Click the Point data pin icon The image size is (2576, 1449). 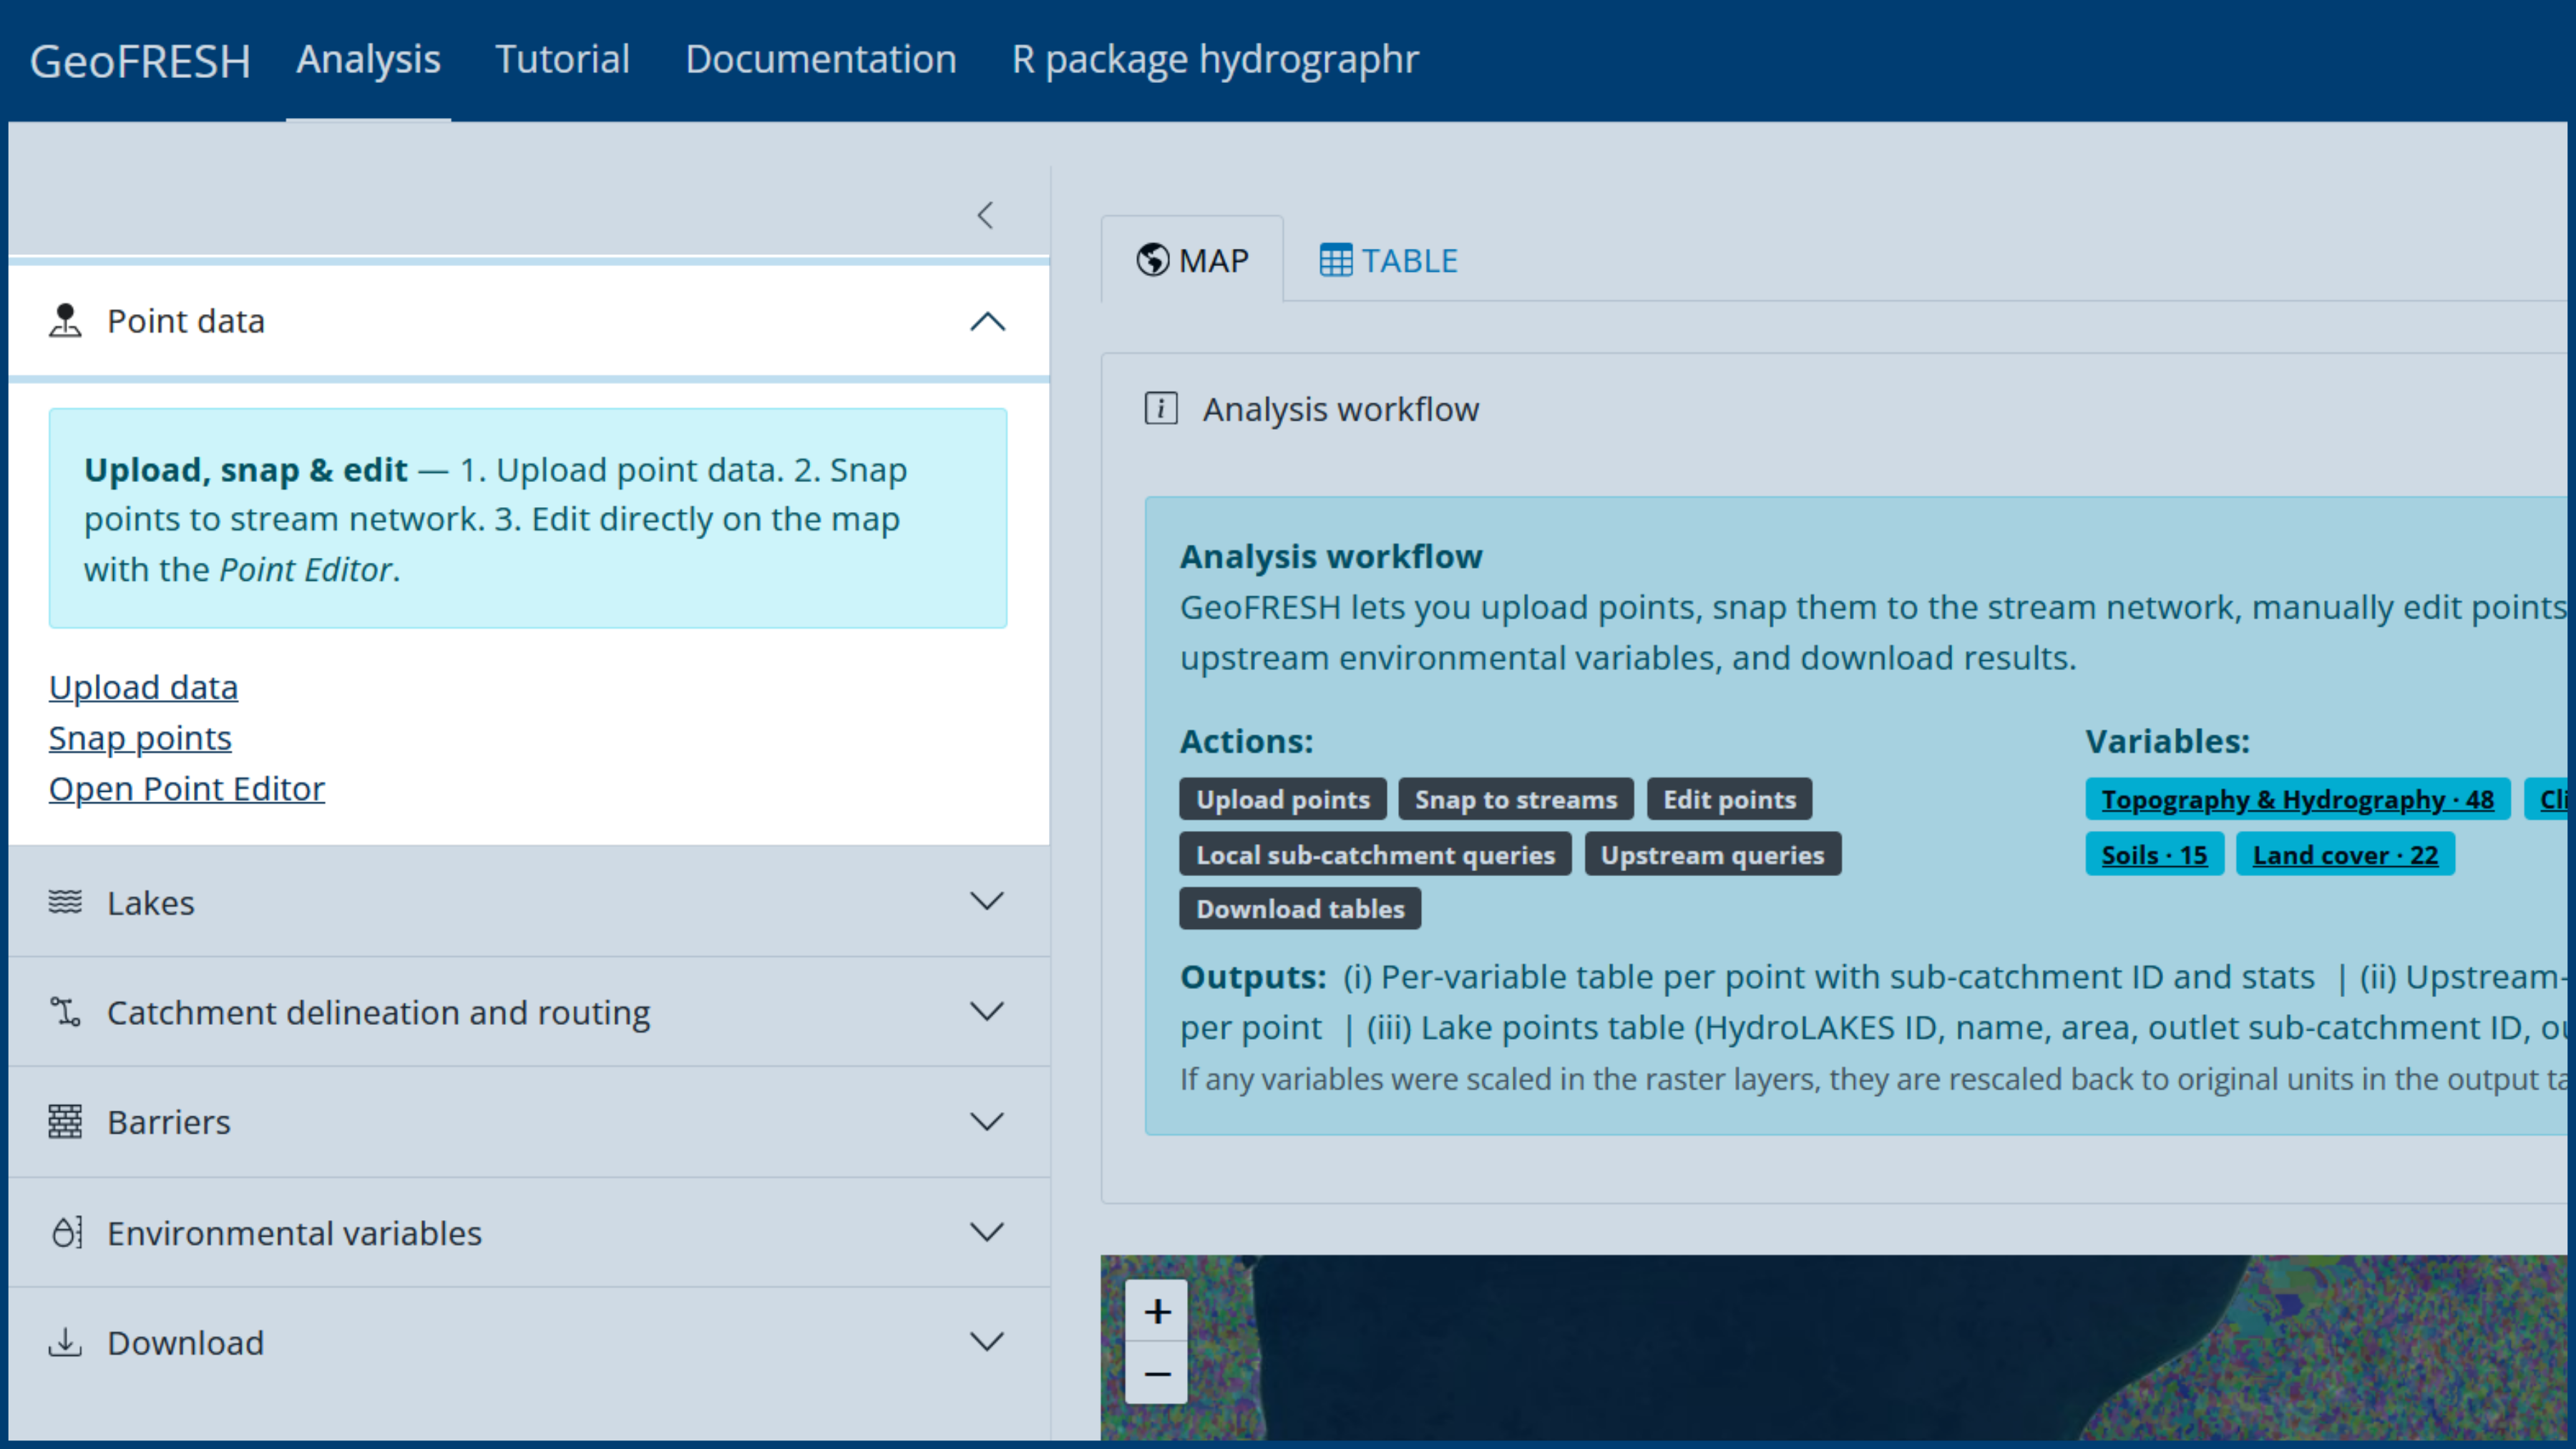click(x=65, y=321)
